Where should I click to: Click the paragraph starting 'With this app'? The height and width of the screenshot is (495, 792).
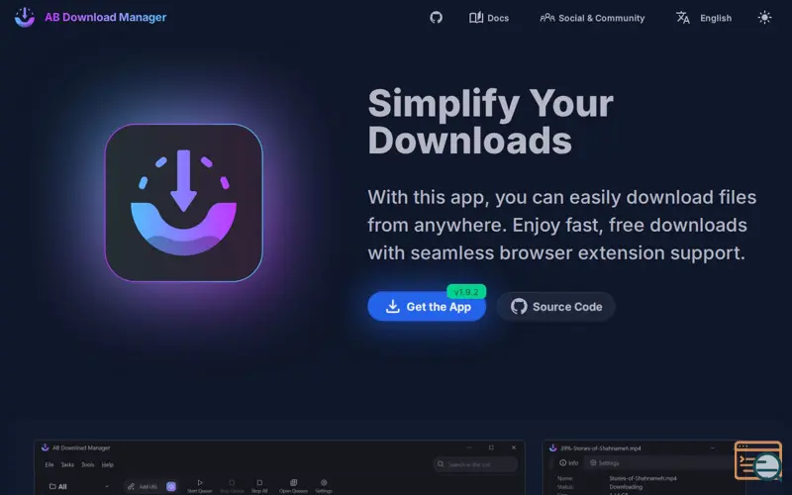561,226
